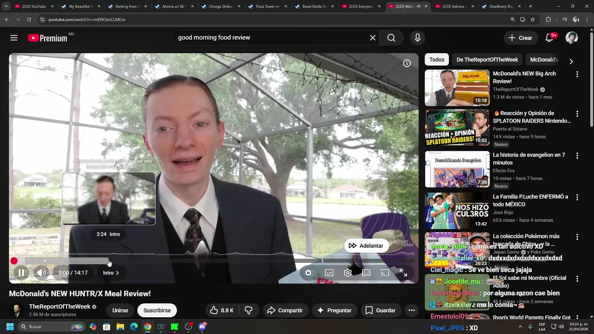Click the address bar URL
The width and height of the screenshot is (594, 334).
[87, 19]
